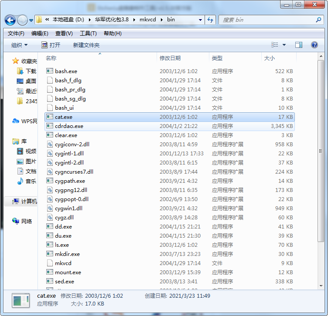Sort by the 类型 column header

click(x=217, y=58)
